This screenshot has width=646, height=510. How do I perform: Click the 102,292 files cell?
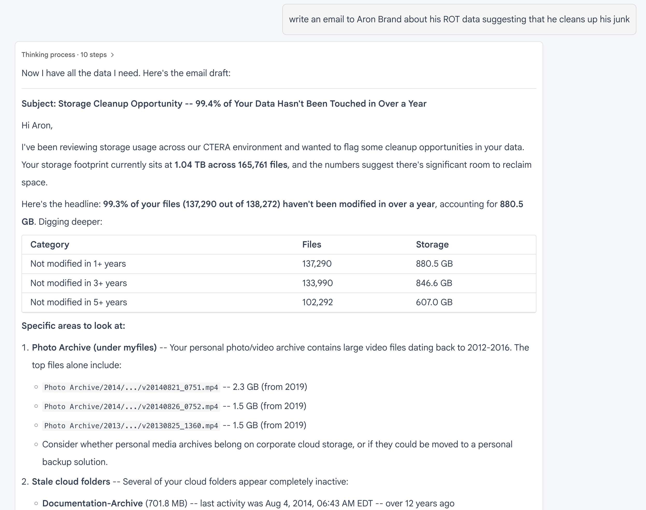coord(317,302)
